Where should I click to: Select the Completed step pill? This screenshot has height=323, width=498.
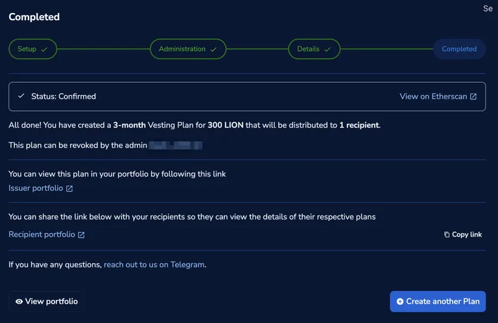tap(459, 49)
